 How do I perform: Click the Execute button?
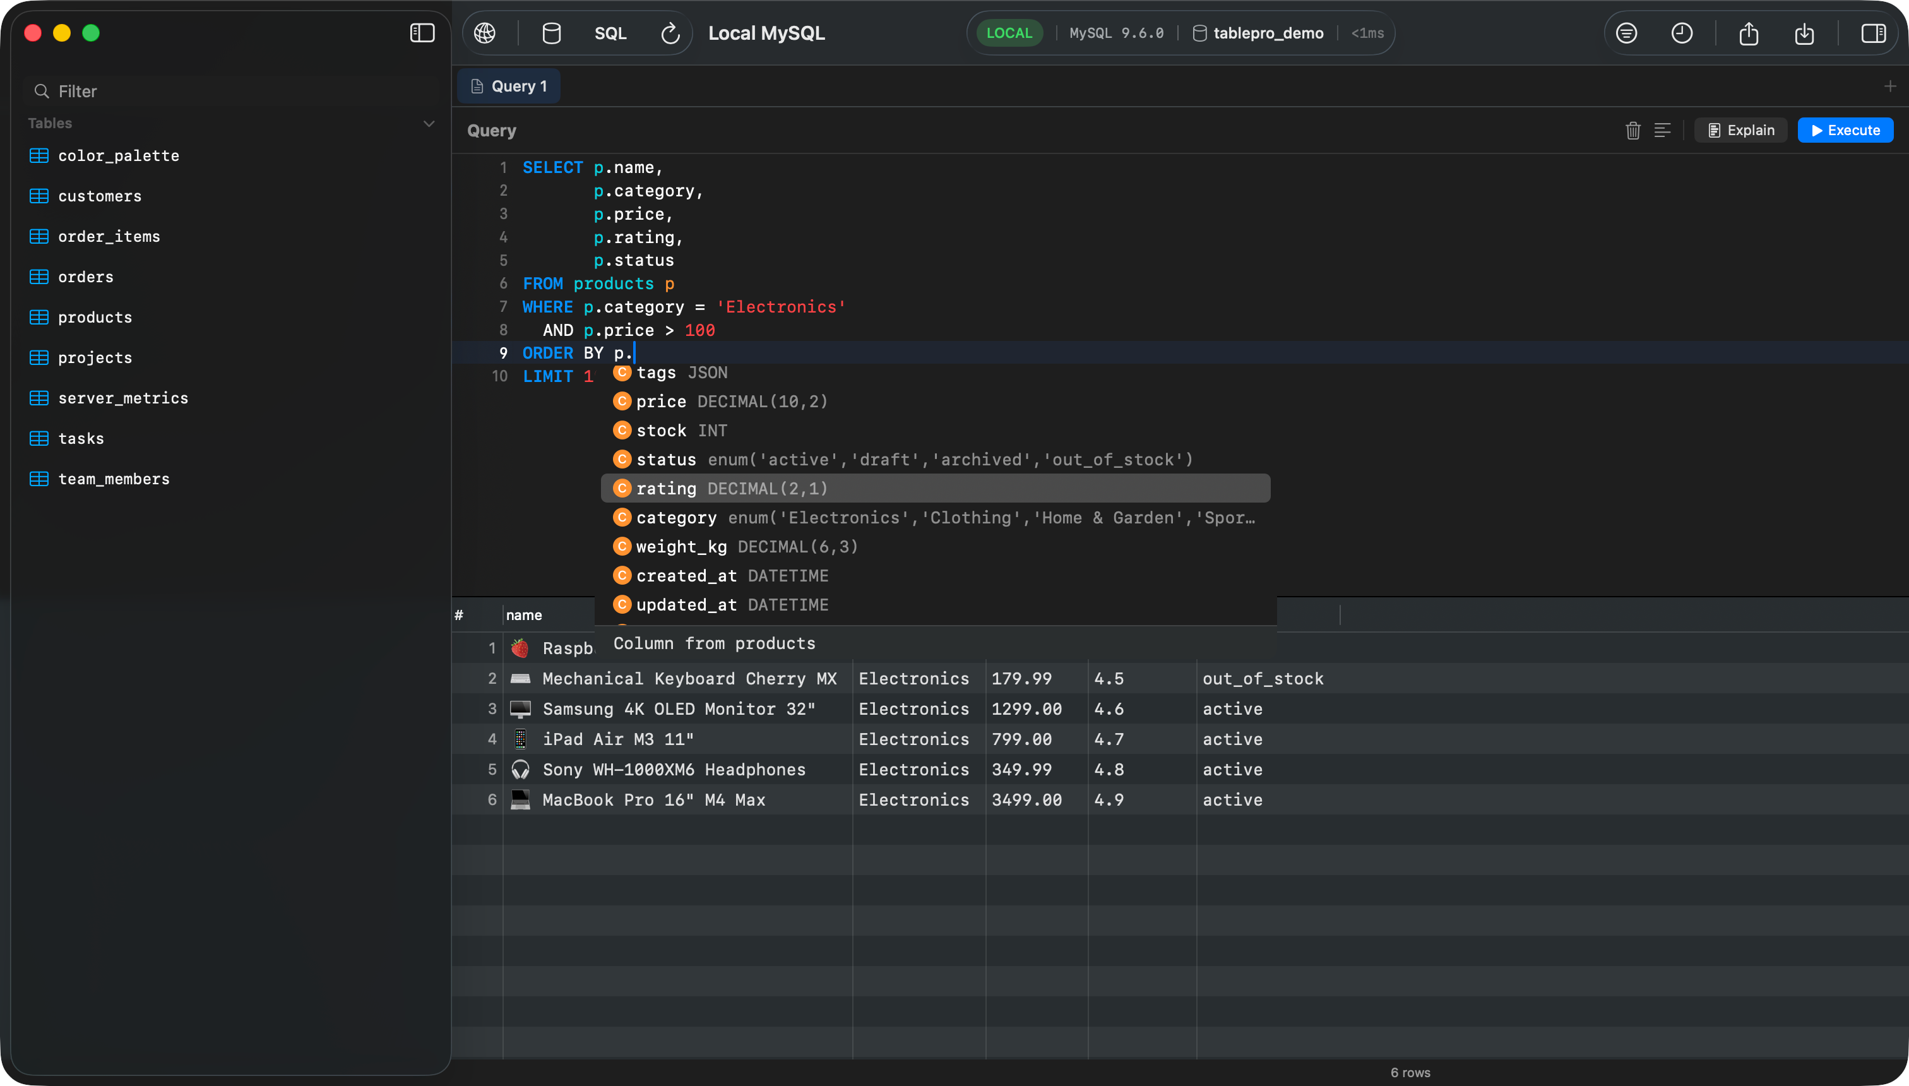tap(1845, 130)
